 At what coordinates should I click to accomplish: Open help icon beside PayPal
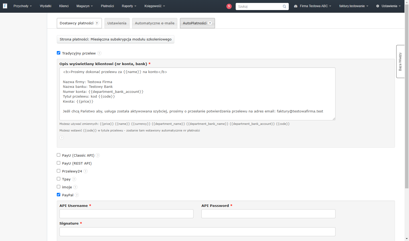point(77,195)
